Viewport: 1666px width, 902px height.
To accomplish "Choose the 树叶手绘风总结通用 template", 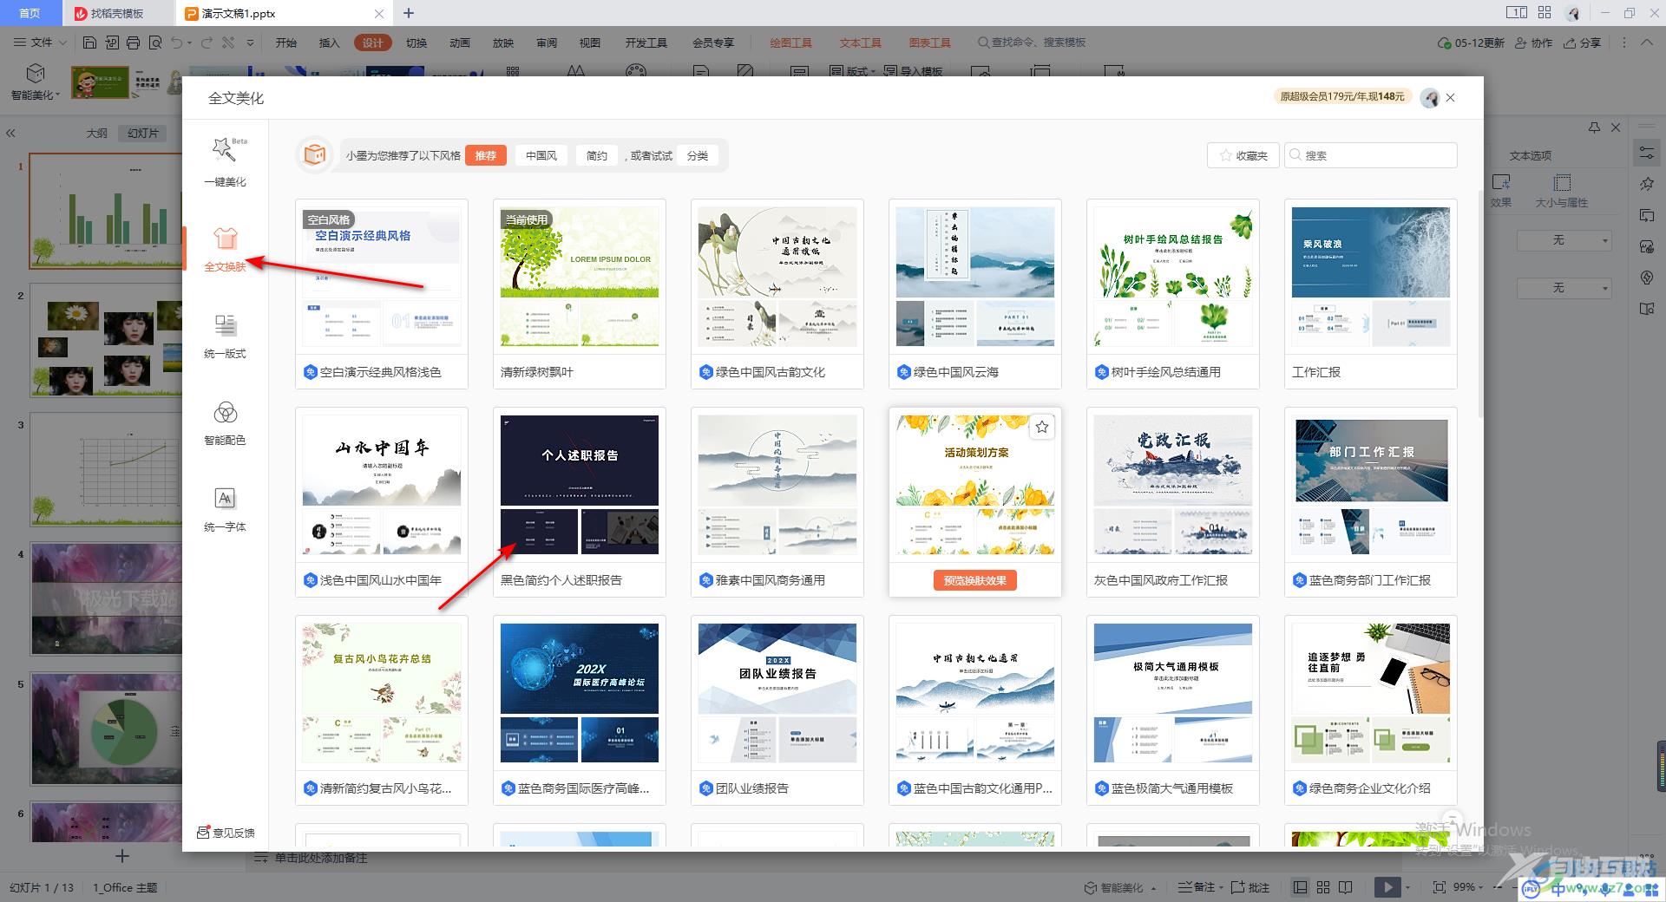I will point(1173,294).
